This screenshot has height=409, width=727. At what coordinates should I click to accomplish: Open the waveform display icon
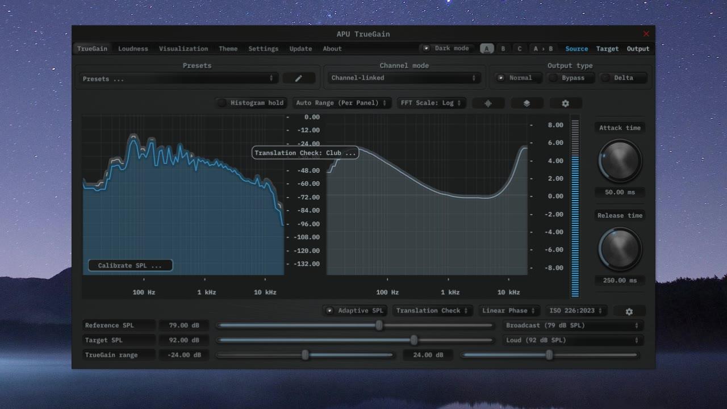(x=487, y=103)
